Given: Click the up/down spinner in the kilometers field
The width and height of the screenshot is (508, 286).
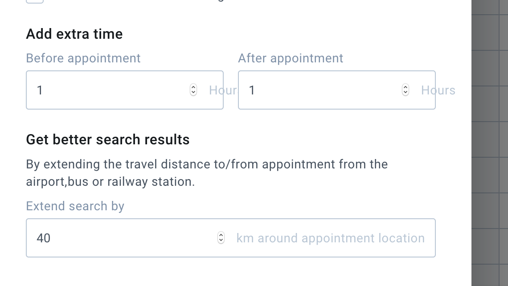Looking at the screenshot, I should tap(221, 238).
